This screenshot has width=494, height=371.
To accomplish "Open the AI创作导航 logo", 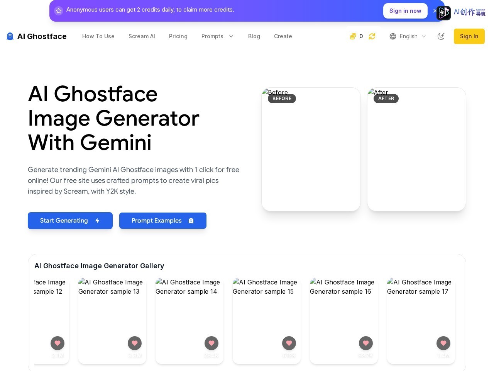I will [x=461, y=13].
